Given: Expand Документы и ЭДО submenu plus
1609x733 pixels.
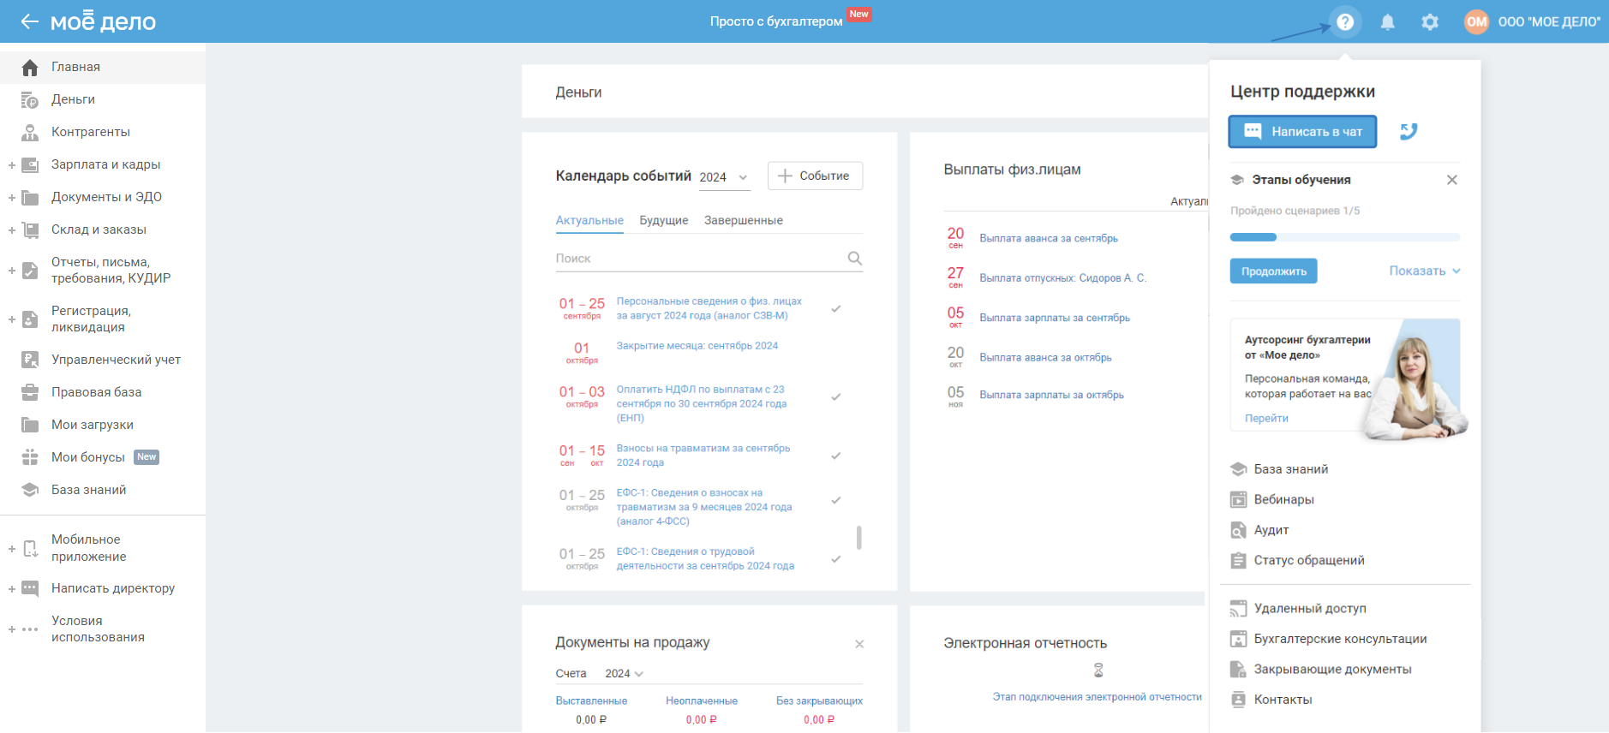Looking at the screenshot, I should (x=12, y=197).
